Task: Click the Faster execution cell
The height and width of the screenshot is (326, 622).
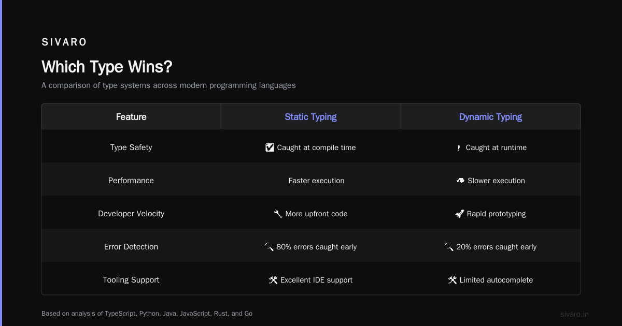Action: click(316, 181)
